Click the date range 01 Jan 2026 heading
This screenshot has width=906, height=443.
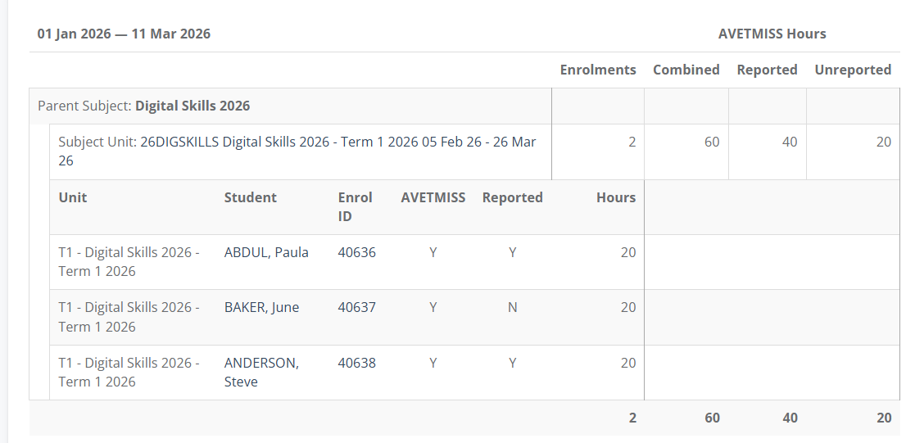pos(124,34)
